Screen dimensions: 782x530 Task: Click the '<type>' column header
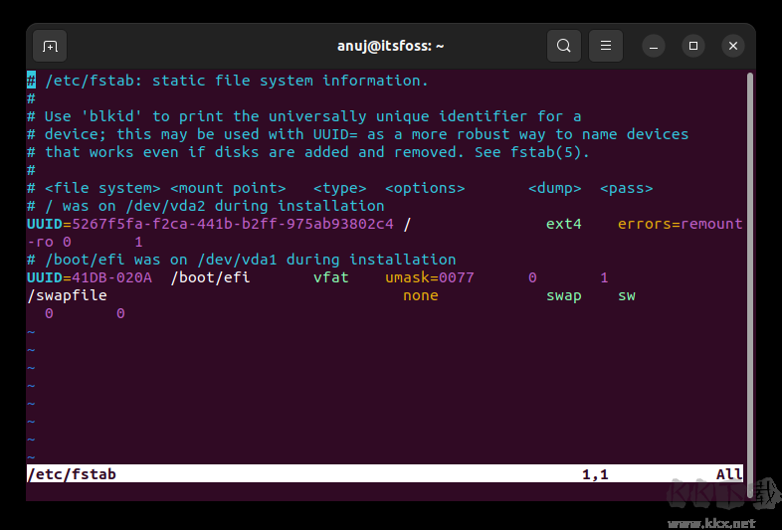pos(340,189)
